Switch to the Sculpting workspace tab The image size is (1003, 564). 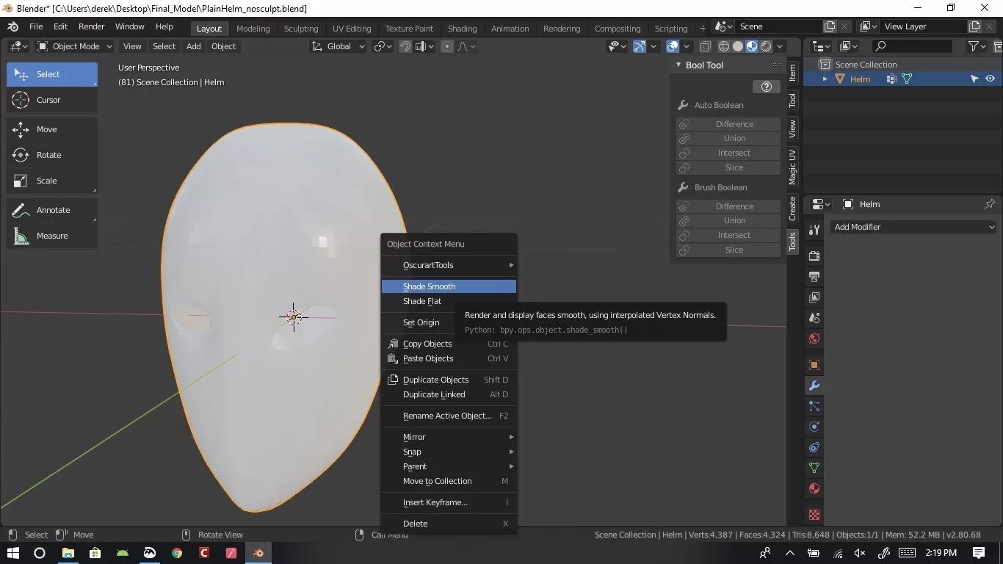pos(301,29)
